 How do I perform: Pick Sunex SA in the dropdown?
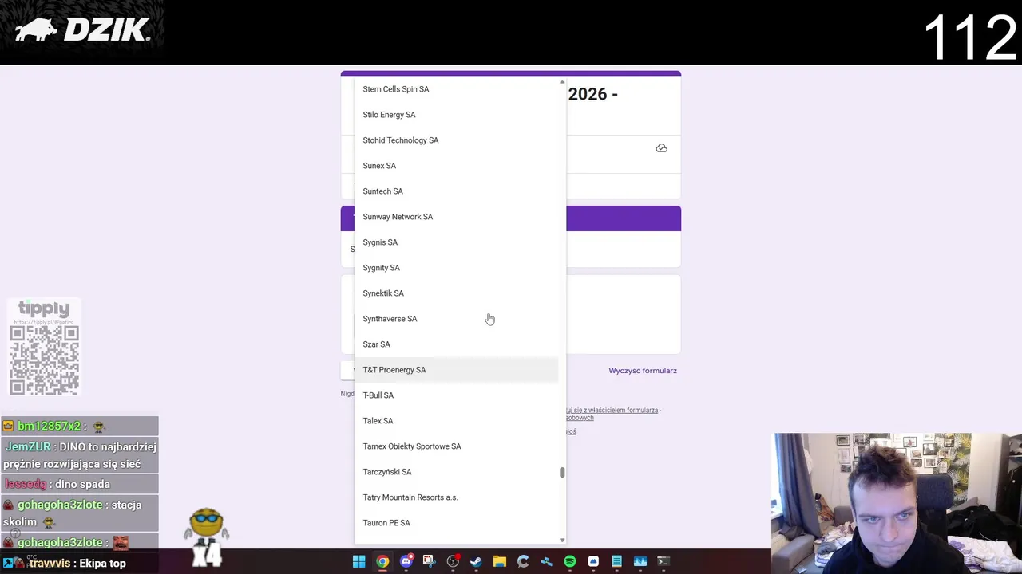tap(456, 166)
